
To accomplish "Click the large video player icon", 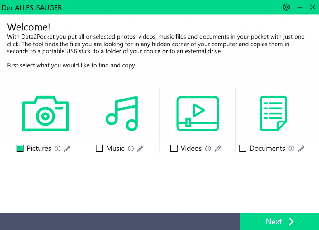I will click(198, 113).
